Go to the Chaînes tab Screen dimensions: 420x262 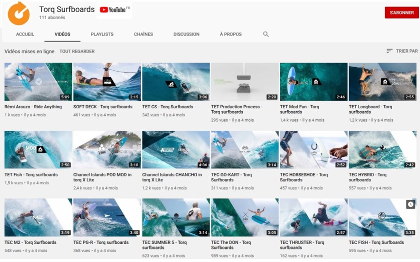pyautogui.click(x=143, y=35)
